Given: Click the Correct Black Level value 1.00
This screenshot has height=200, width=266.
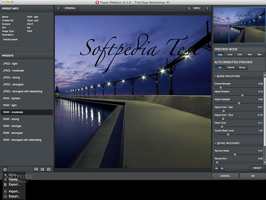Looking at the screenshot, I should pos(260,130).
